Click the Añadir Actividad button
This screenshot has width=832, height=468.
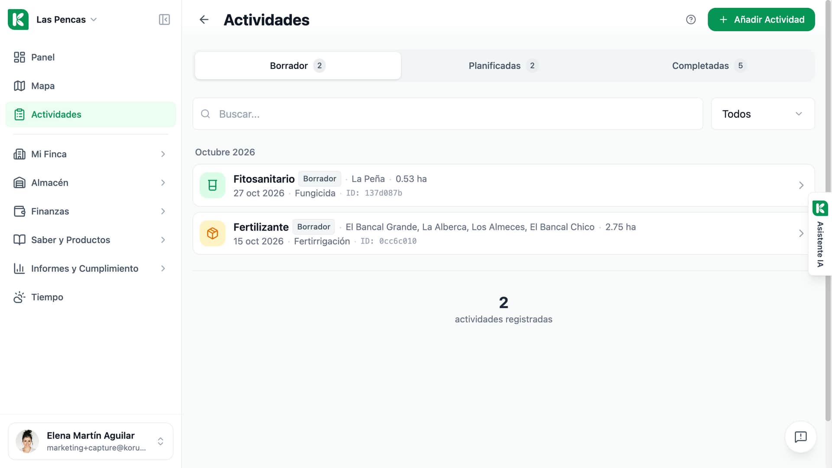(761, 19)
